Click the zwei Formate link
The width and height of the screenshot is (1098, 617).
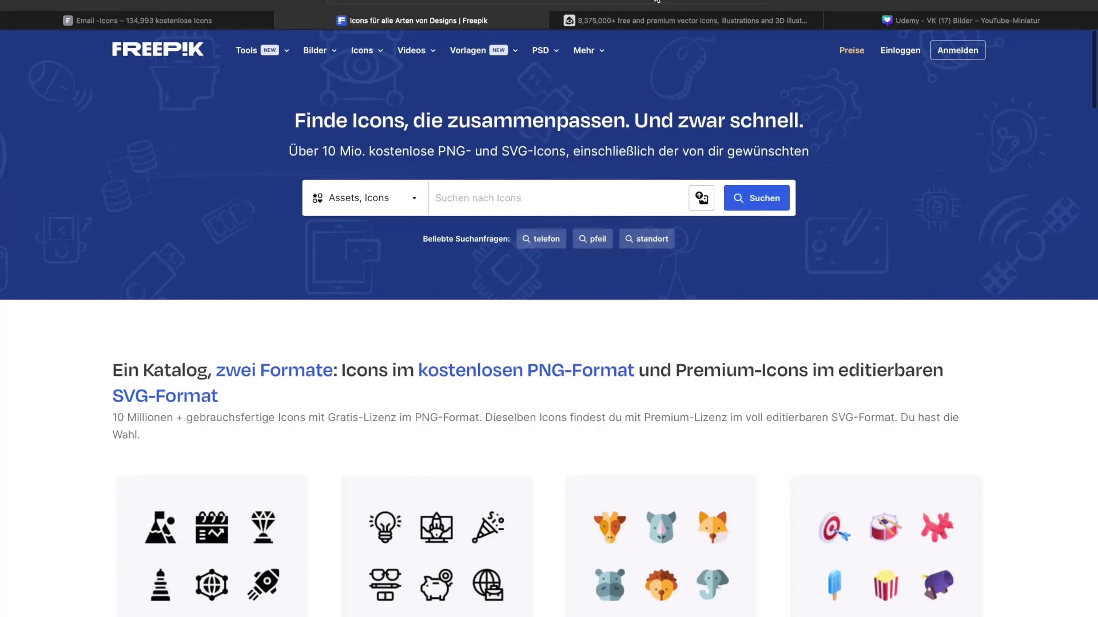coord(274,370)
